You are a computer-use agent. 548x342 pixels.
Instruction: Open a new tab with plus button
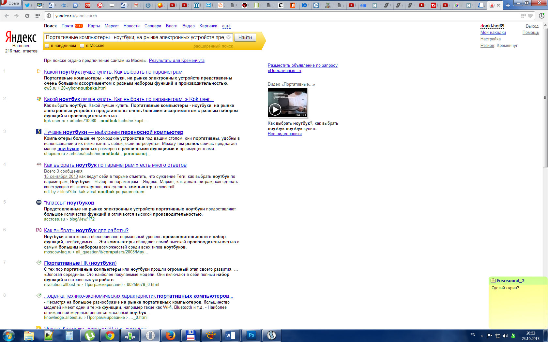click(x=508, y=5)
